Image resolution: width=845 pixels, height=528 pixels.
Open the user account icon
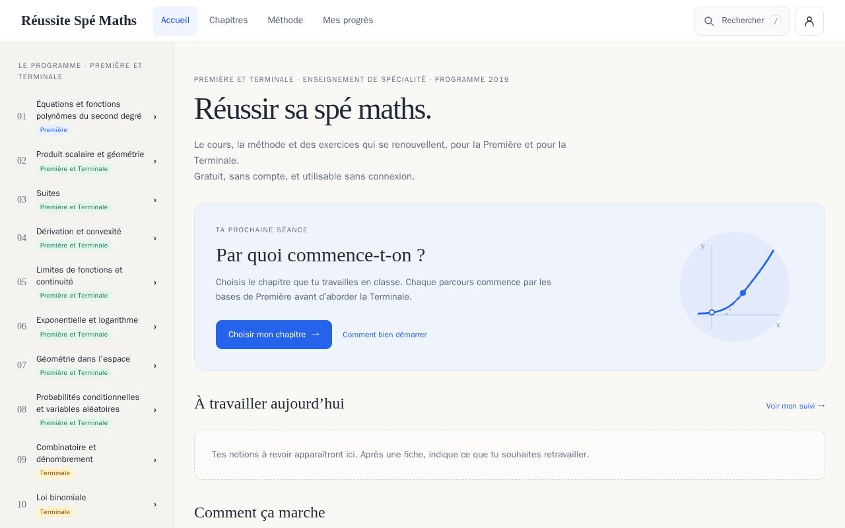pos(809,21)
